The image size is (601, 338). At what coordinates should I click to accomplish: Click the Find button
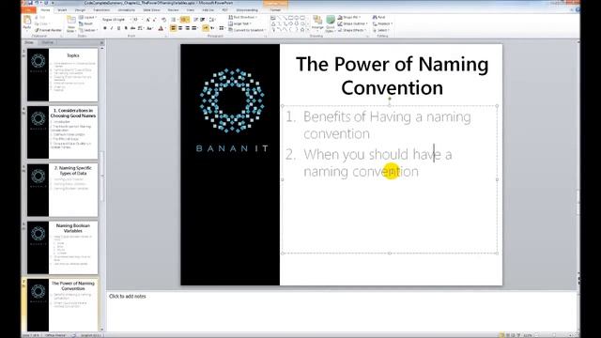[378, 17]
